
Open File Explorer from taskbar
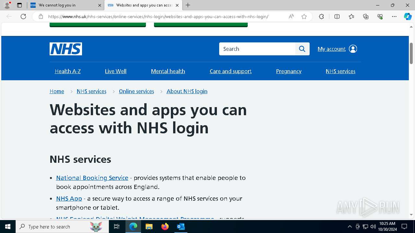tap(149, 227)
